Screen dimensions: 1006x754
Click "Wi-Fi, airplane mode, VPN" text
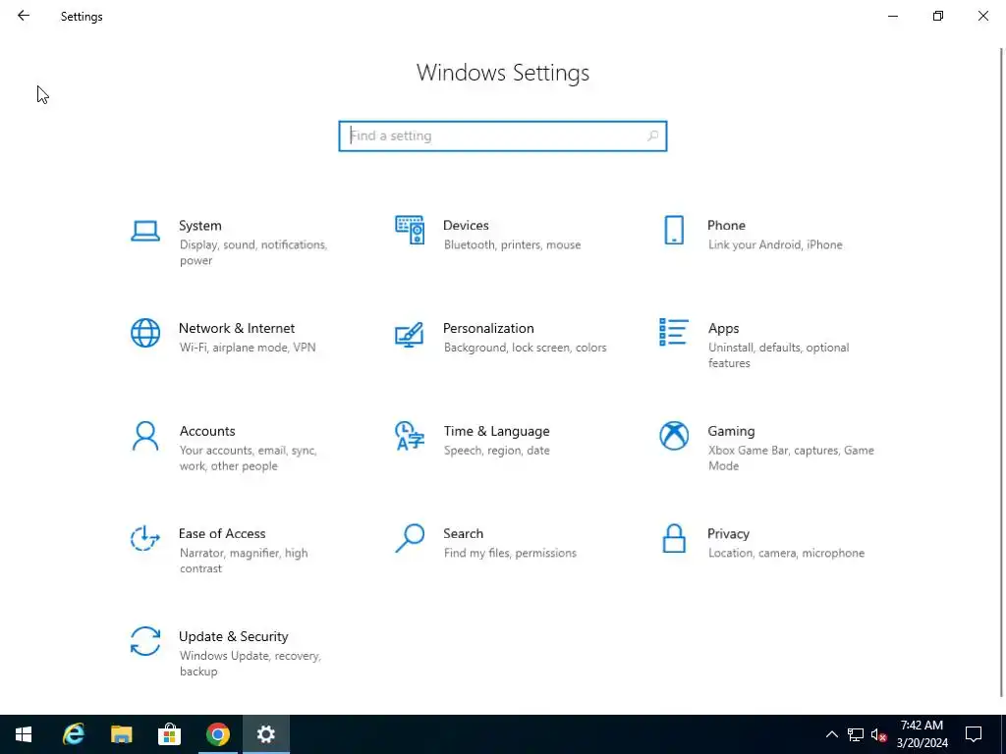pyautogui.click(x=248, y=348)
